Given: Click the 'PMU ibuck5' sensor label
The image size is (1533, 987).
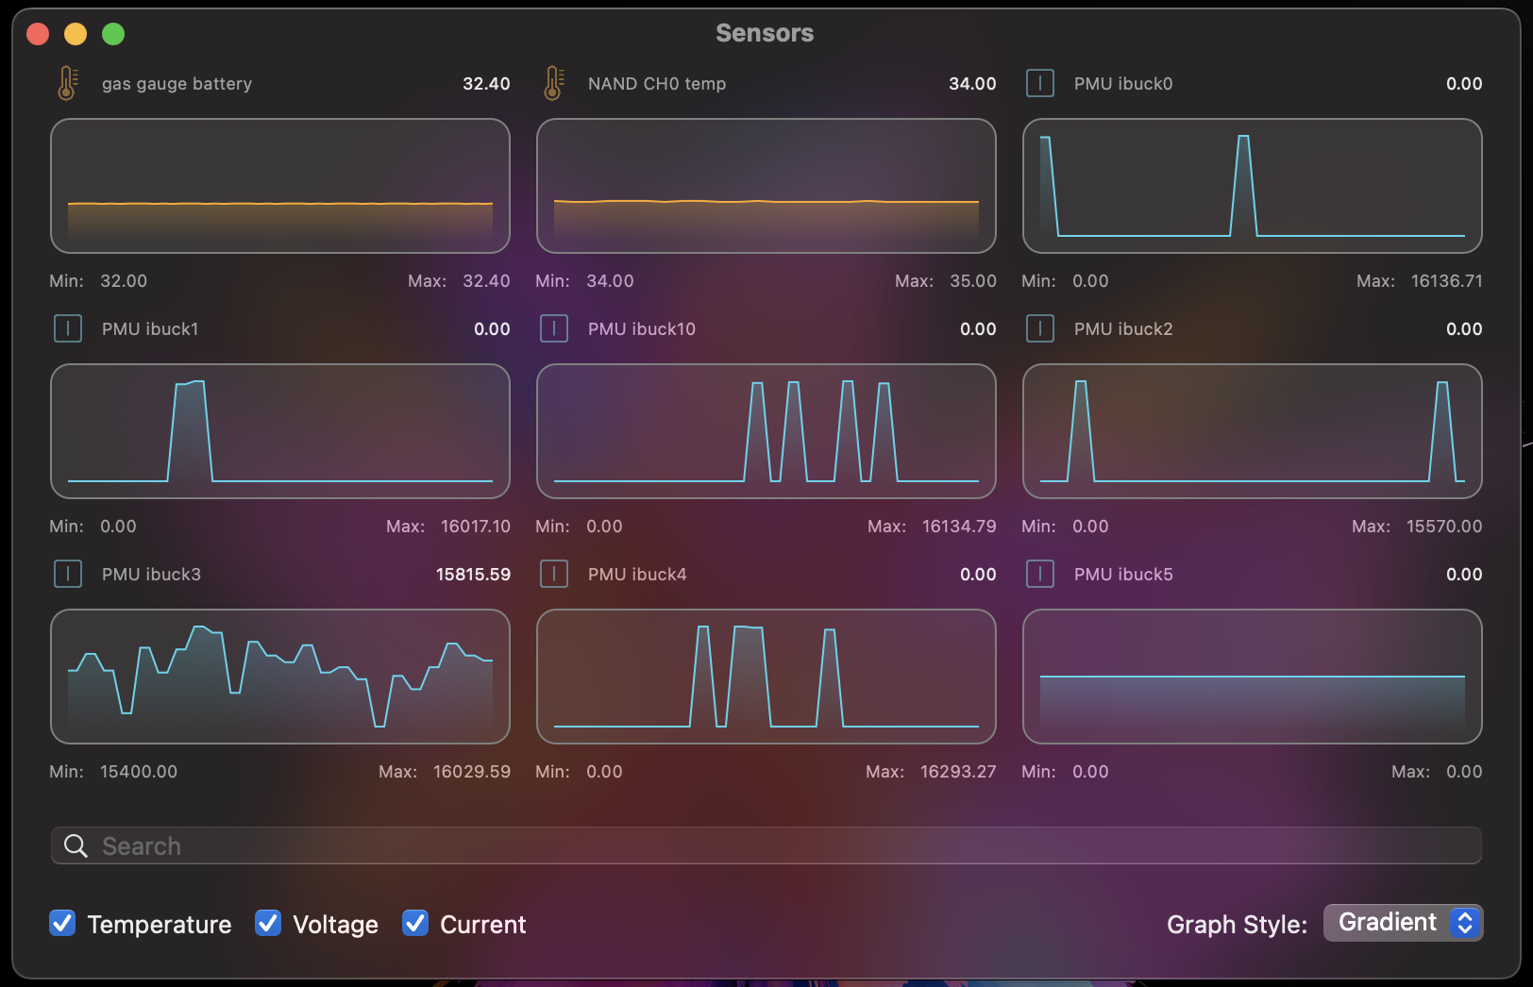Looking at the screenshot, I should point(1123,575).
